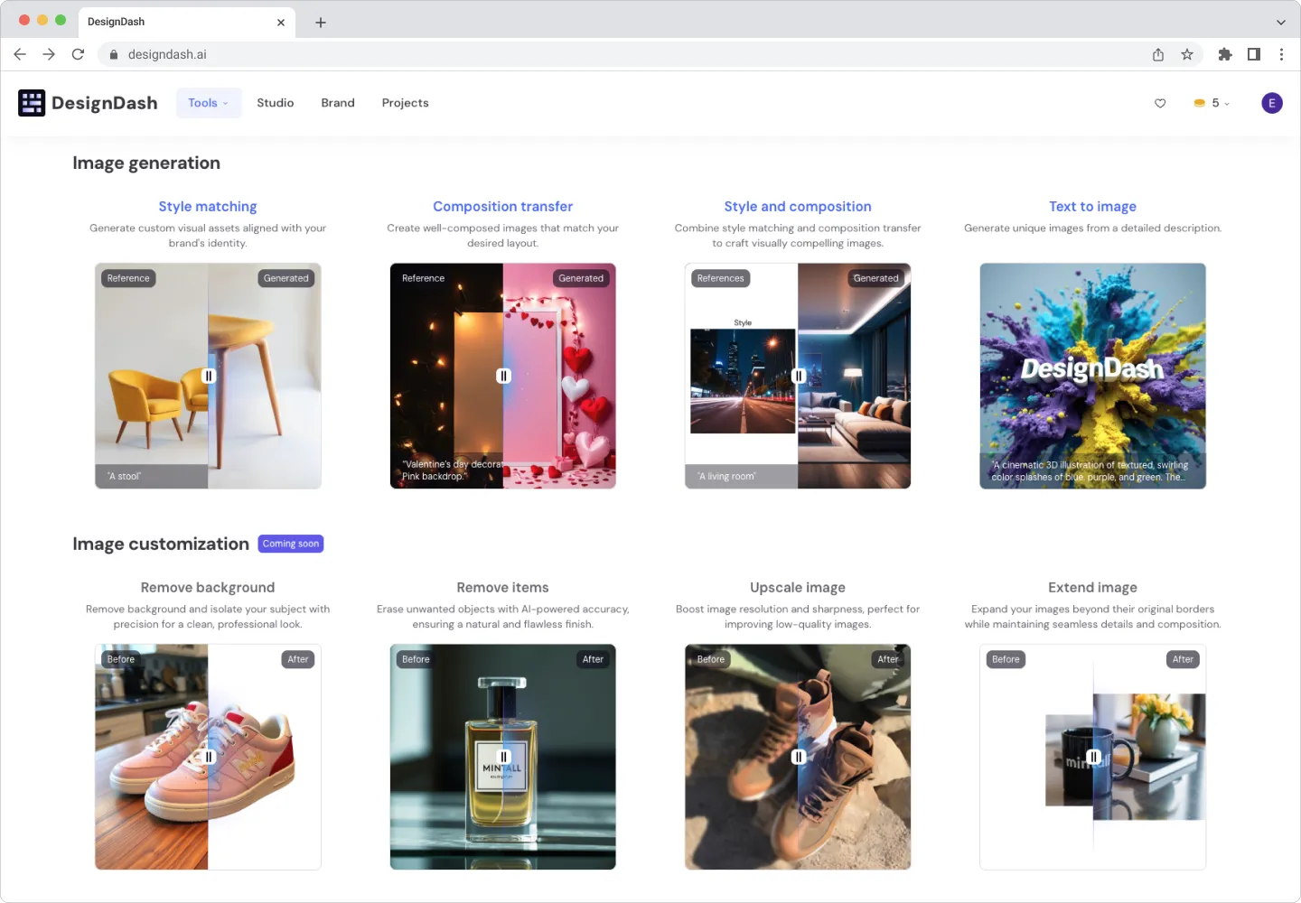The height and width of the screenshot is (903, 1301).
Task: Open the Studio menu item
Action: click(276, 103)
